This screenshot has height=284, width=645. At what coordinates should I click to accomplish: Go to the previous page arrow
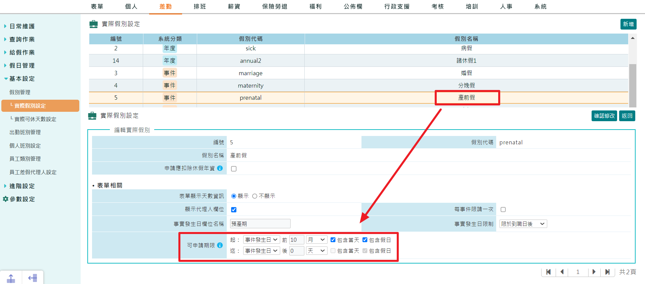pyautogui.click(x=562, y=272)
